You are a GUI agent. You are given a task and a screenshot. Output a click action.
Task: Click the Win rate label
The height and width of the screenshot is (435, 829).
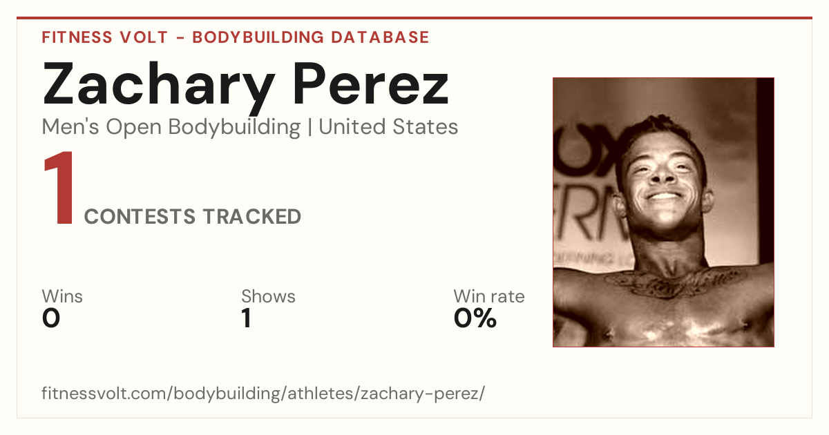coord(489,296)
